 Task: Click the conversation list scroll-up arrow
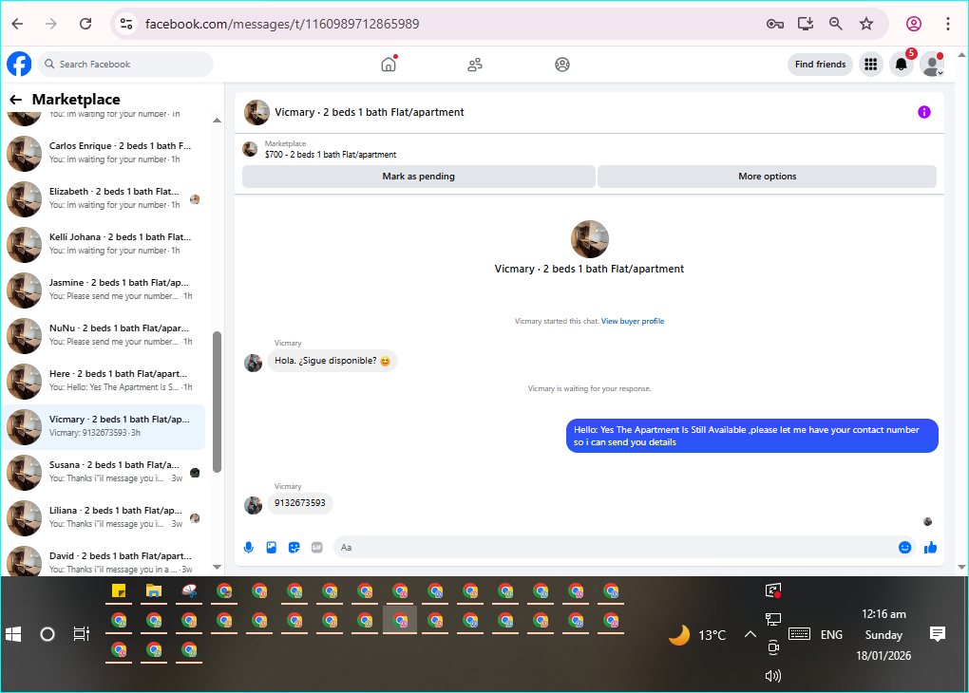click(x=217, y=121)
